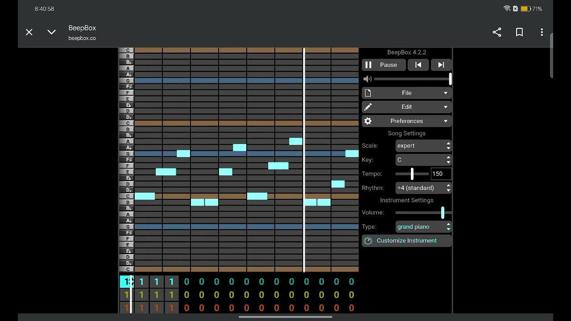
Task: Click the Tempo slider
Action: [412, 174]
